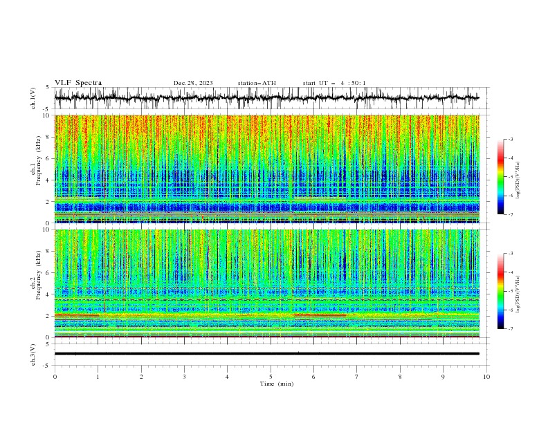Click the "10" tick ending the time axis

(486, 377)
